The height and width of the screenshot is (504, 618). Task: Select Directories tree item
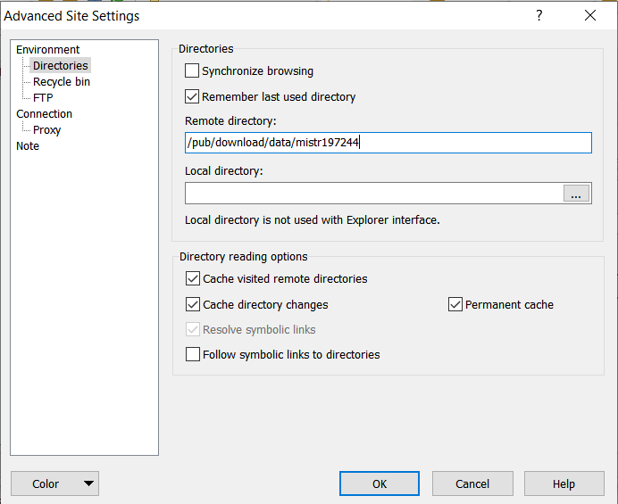coord(61,66)
